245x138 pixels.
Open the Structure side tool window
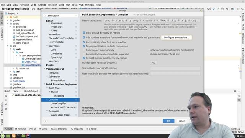pos(2,34)
